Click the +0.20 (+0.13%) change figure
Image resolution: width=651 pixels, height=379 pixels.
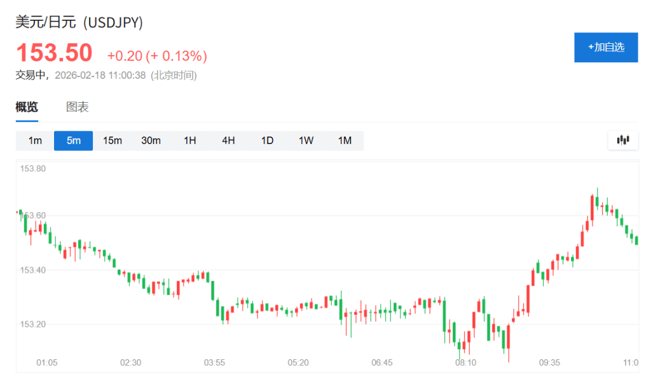pos(157,56)
